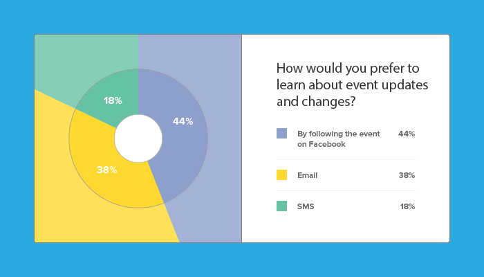Click the Email legend label
The width and height of the screenshot is (484, 277).
(307, 175)
